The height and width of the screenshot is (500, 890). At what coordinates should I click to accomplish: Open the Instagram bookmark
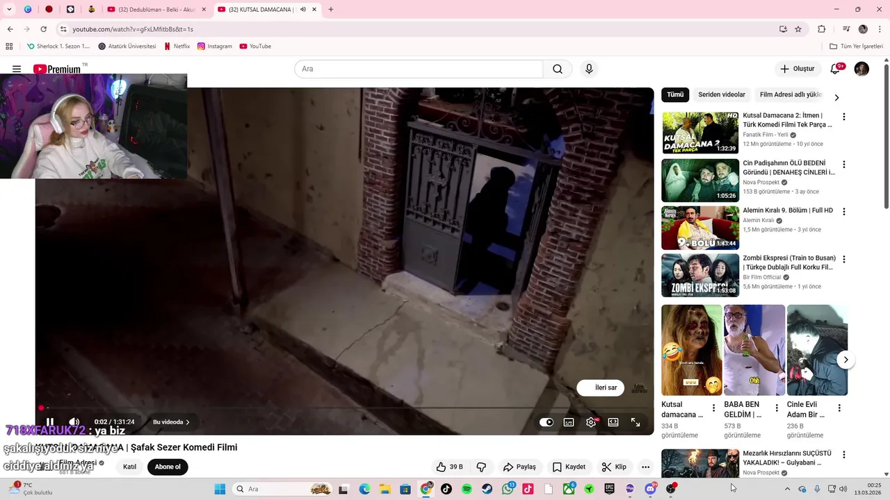tap(215, 47)
